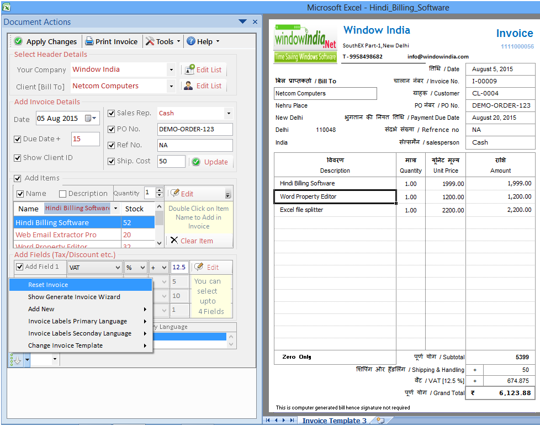This screenshot has height=426, width=540.
Task: Toggle the Ship. Cost checkbox
Action: tap(111, 161)
